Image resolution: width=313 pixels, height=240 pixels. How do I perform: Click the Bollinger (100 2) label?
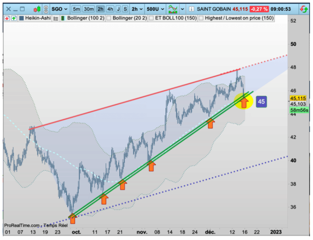click(86, 18)
